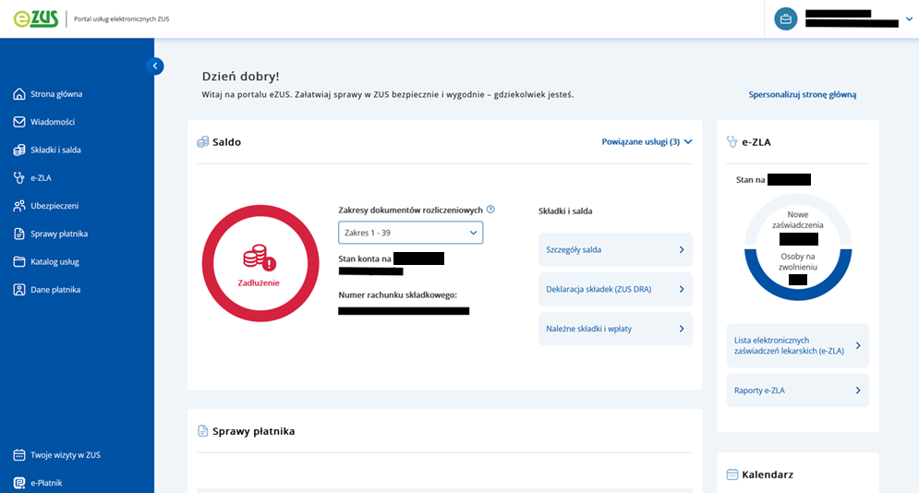Expand Powiązane usługi (3) list

[x=647, y=142]
